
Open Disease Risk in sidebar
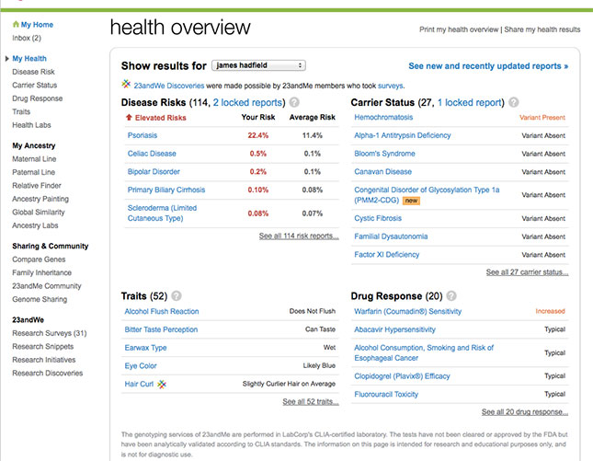pos(33,72)
